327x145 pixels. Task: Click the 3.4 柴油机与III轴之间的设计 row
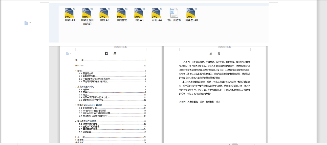pos(113,116)
